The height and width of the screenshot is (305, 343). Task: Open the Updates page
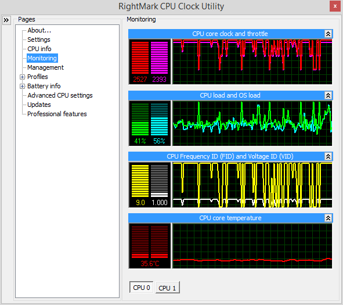tap(39, 105)
